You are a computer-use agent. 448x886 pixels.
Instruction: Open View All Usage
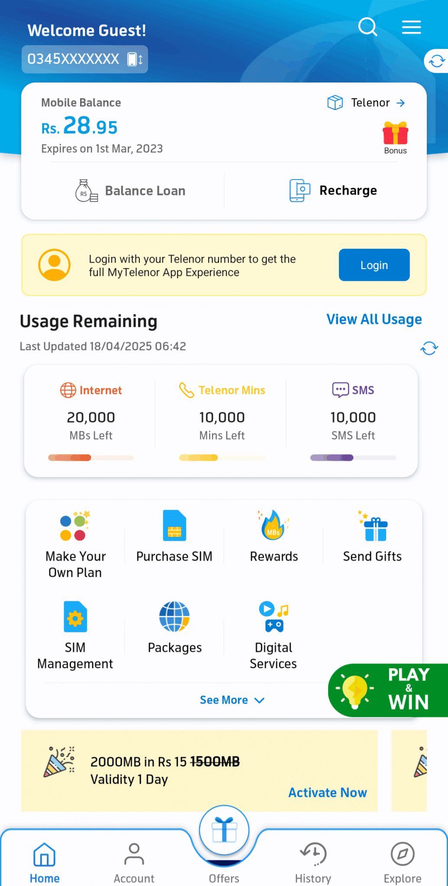point(374,320)
